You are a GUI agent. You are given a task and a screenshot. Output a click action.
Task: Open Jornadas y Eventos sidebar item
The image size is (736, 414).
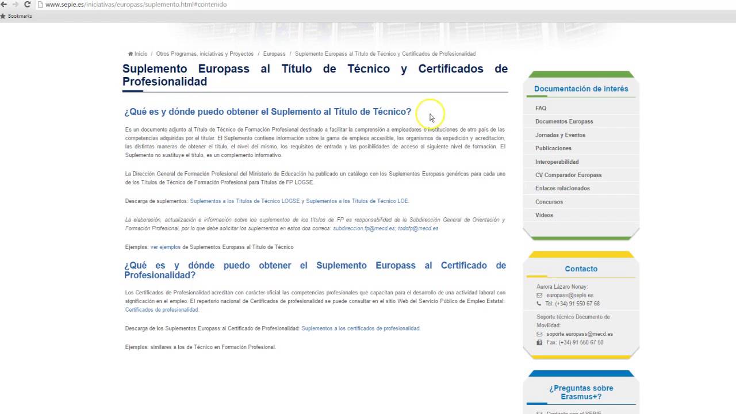click(x=560, y=135)
